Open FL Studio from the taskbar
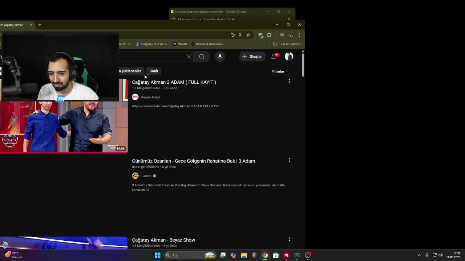Image resolution: width=465 pixels, height=261 pixels. tap(255, 255)
